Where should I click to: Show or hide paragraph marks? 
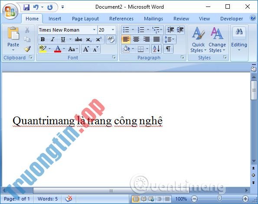coord(168,49)
